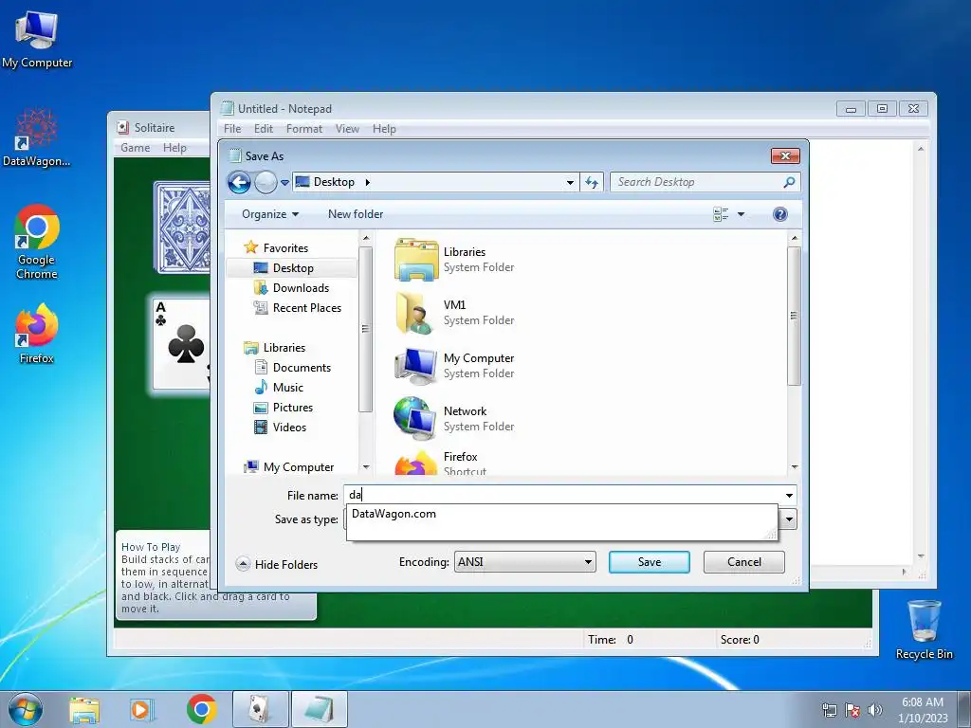Close the Save As dialog
Screen dimensions: 971x728
[x=785, y=156]
